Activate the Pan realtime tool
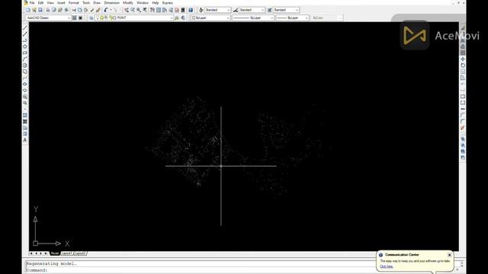The width and height of the screenshot is (488, 274). [x=126, y=10]
